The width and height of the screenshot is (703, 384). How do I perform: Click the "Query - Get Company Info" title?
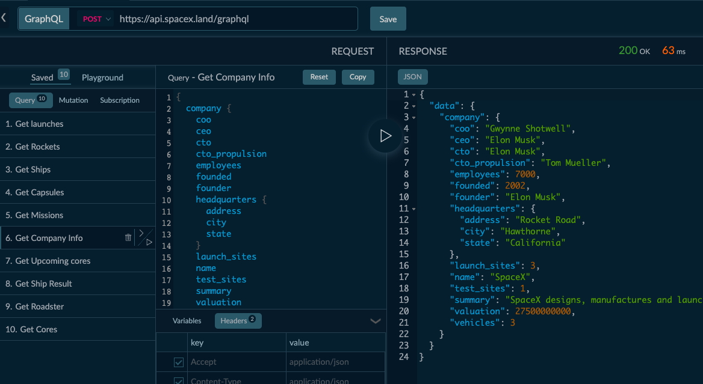coord(221,78)
